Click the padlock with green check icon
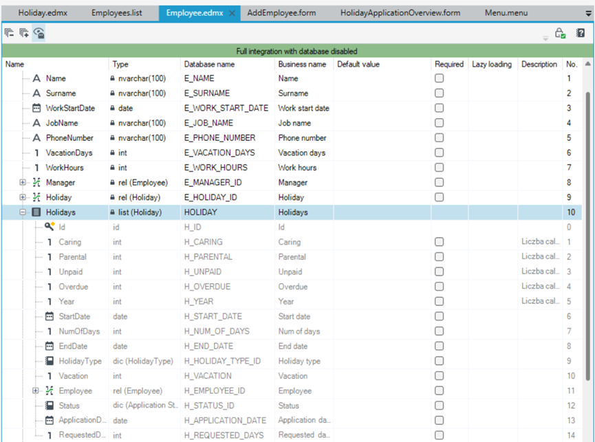This screenshot has width=595, height=442. tap(560, 34)
